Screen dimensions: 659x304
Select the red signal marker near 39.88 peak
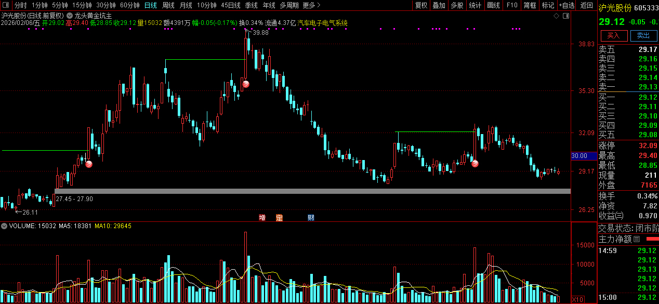tap(245, 84)
